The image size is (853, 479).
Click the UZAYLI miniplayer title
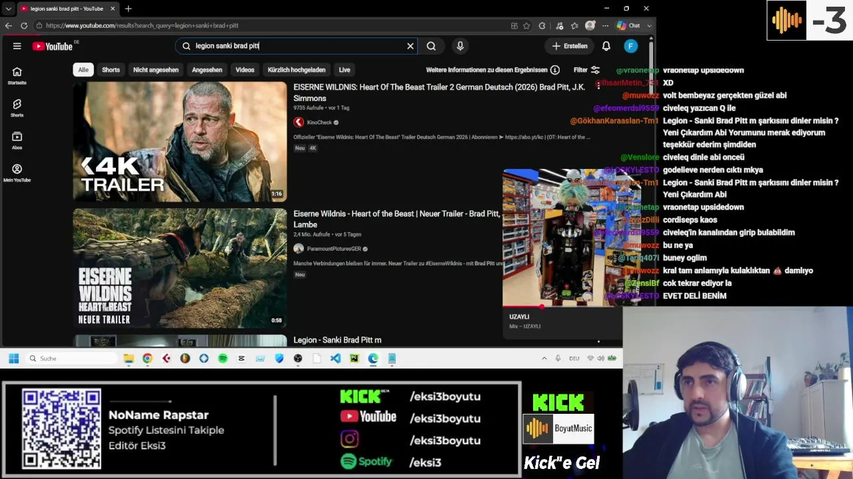[x=519, y=317]
